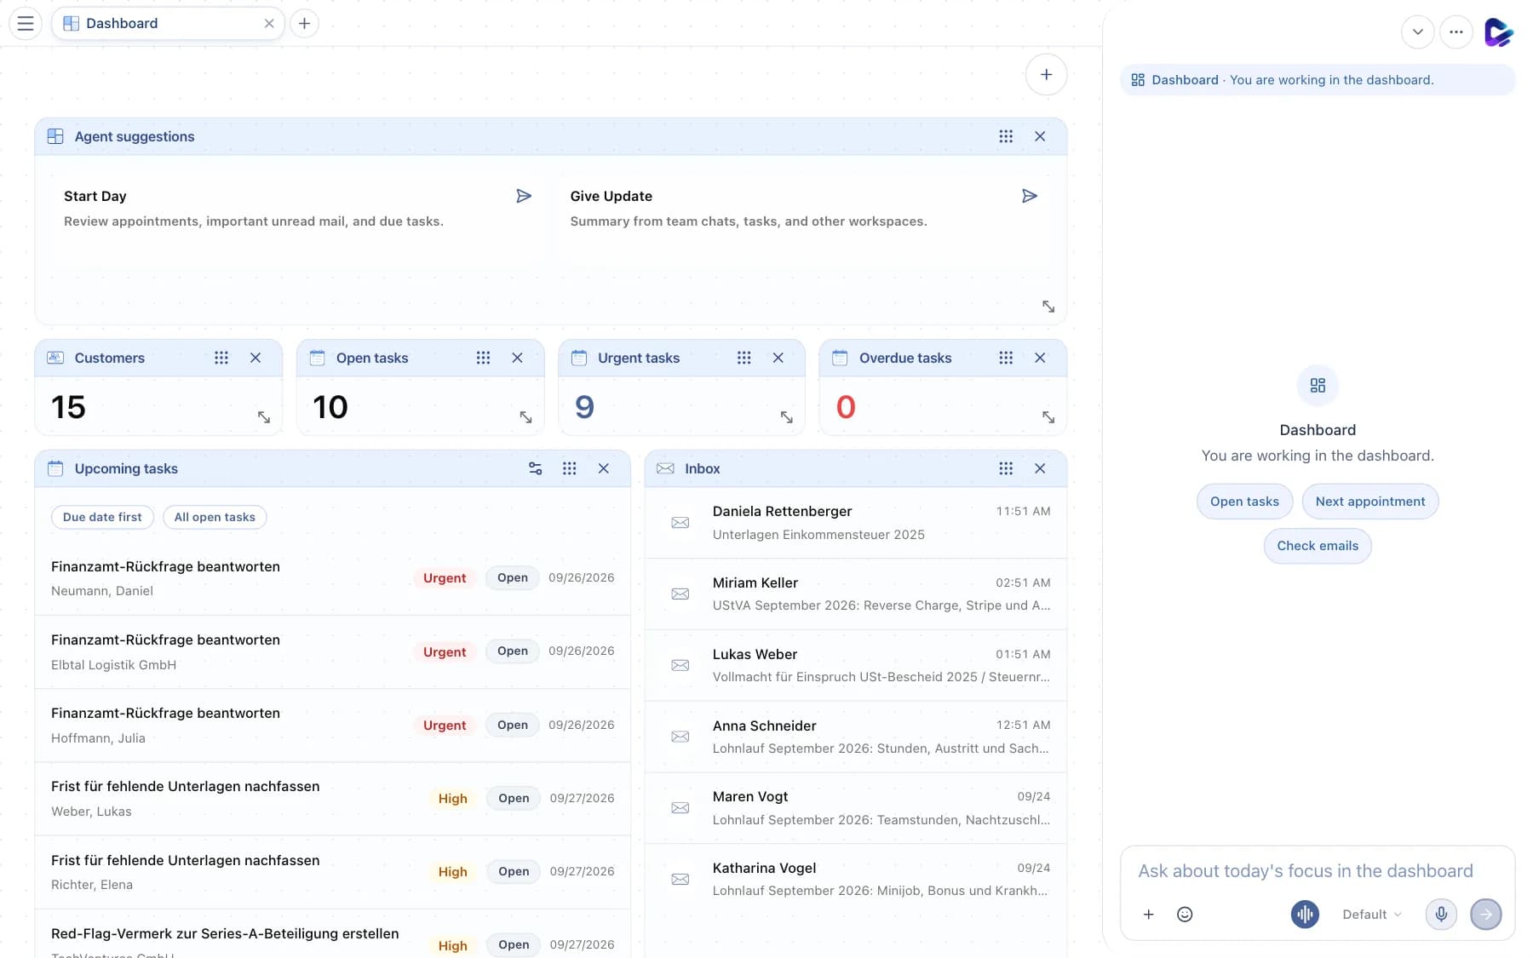Expand the Customers widget
This screenshot has width=1533, height=958.
click(264, 416)
